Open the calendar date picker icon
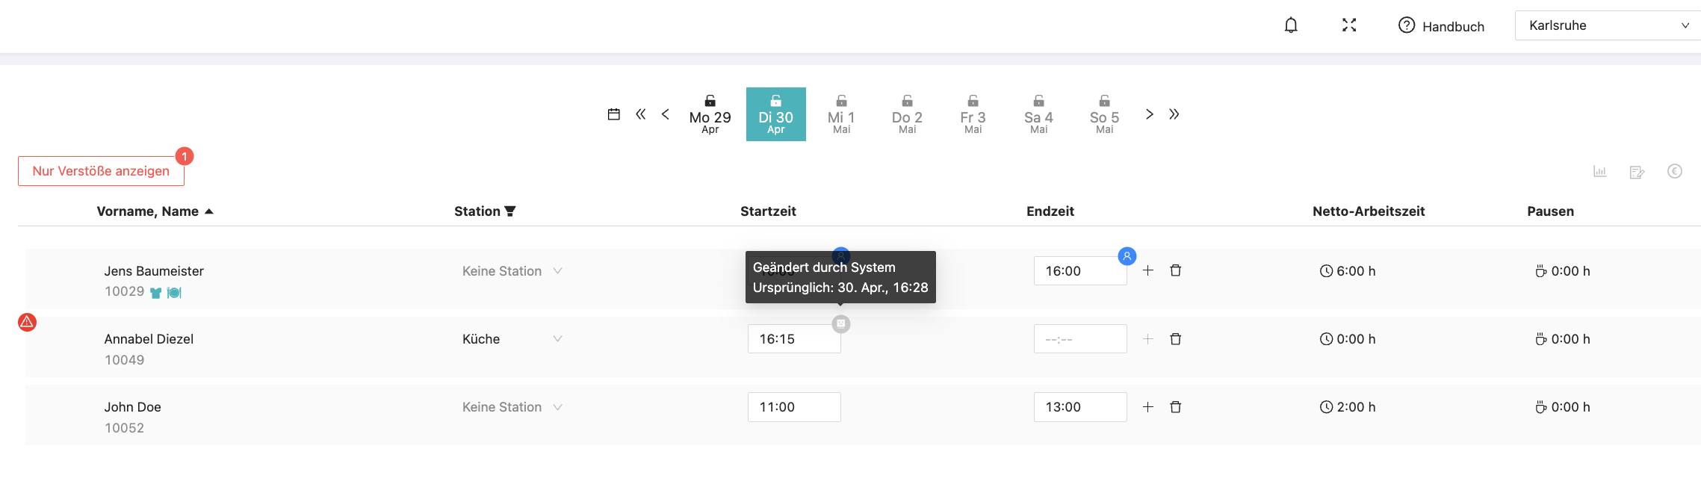Image resolution: width=1701 pixels, height=490 pixels. click(x=614, y=114)
